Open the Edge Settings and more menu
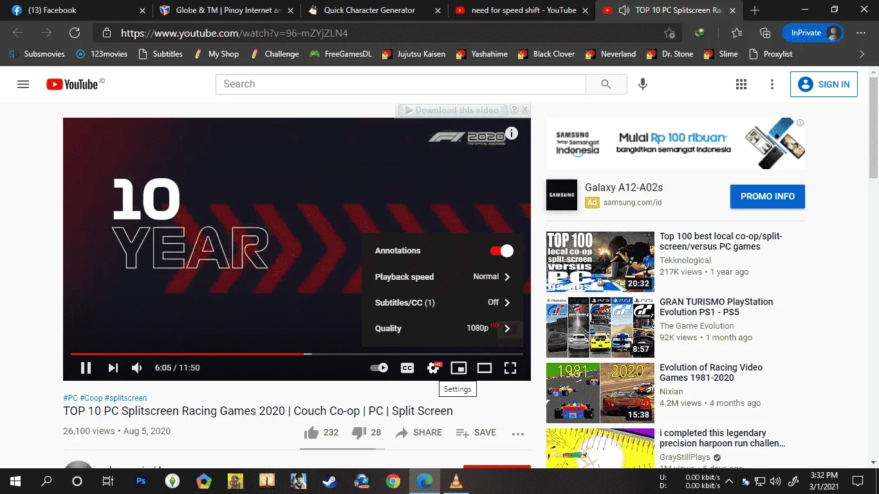This screenshot has width=879, height=494. coord(861,33)
